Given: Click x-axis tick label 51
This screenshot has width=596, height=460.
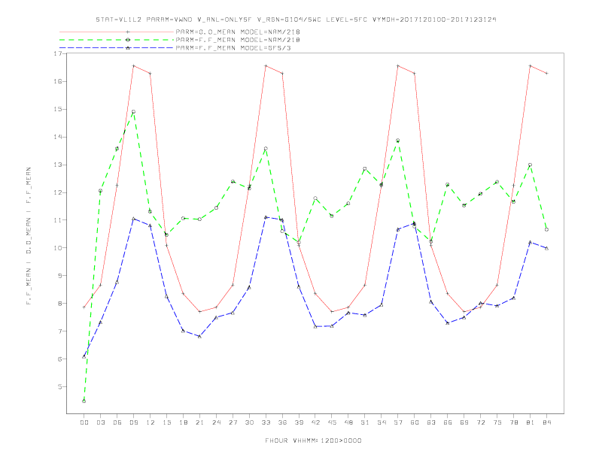Looking at the screenshot, I should coord(365,422).
